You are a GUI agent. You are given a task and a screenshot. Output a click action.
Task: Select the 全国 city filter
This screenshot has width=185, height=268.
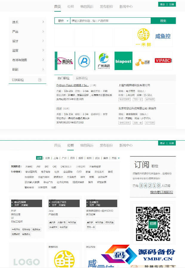tap(39, 158)
